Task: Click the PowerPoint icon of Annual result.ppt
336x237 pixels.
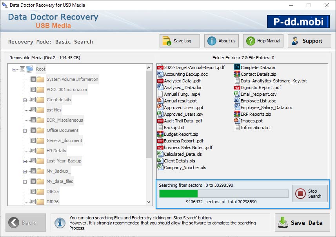Action: (x=160, y=101)
